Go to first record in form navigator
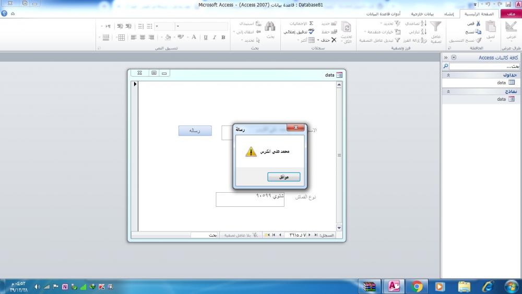 pyautogui.click(x=316, y=235)
